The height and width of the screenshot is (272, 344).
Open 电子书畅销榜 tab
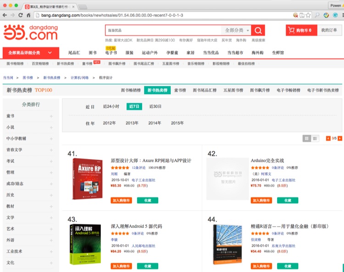(289, 91)
